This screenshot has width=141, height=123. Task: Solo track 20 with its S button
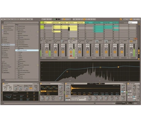(x=63, y=54)
